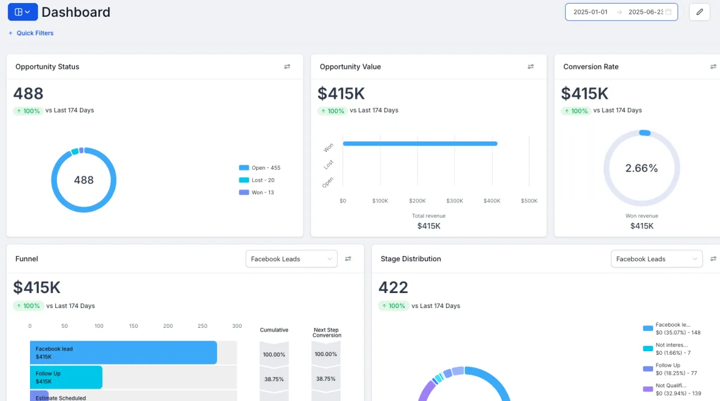720x401 pixels.
Task: Click the $500K axis label
Action: [x=529, y=201]
